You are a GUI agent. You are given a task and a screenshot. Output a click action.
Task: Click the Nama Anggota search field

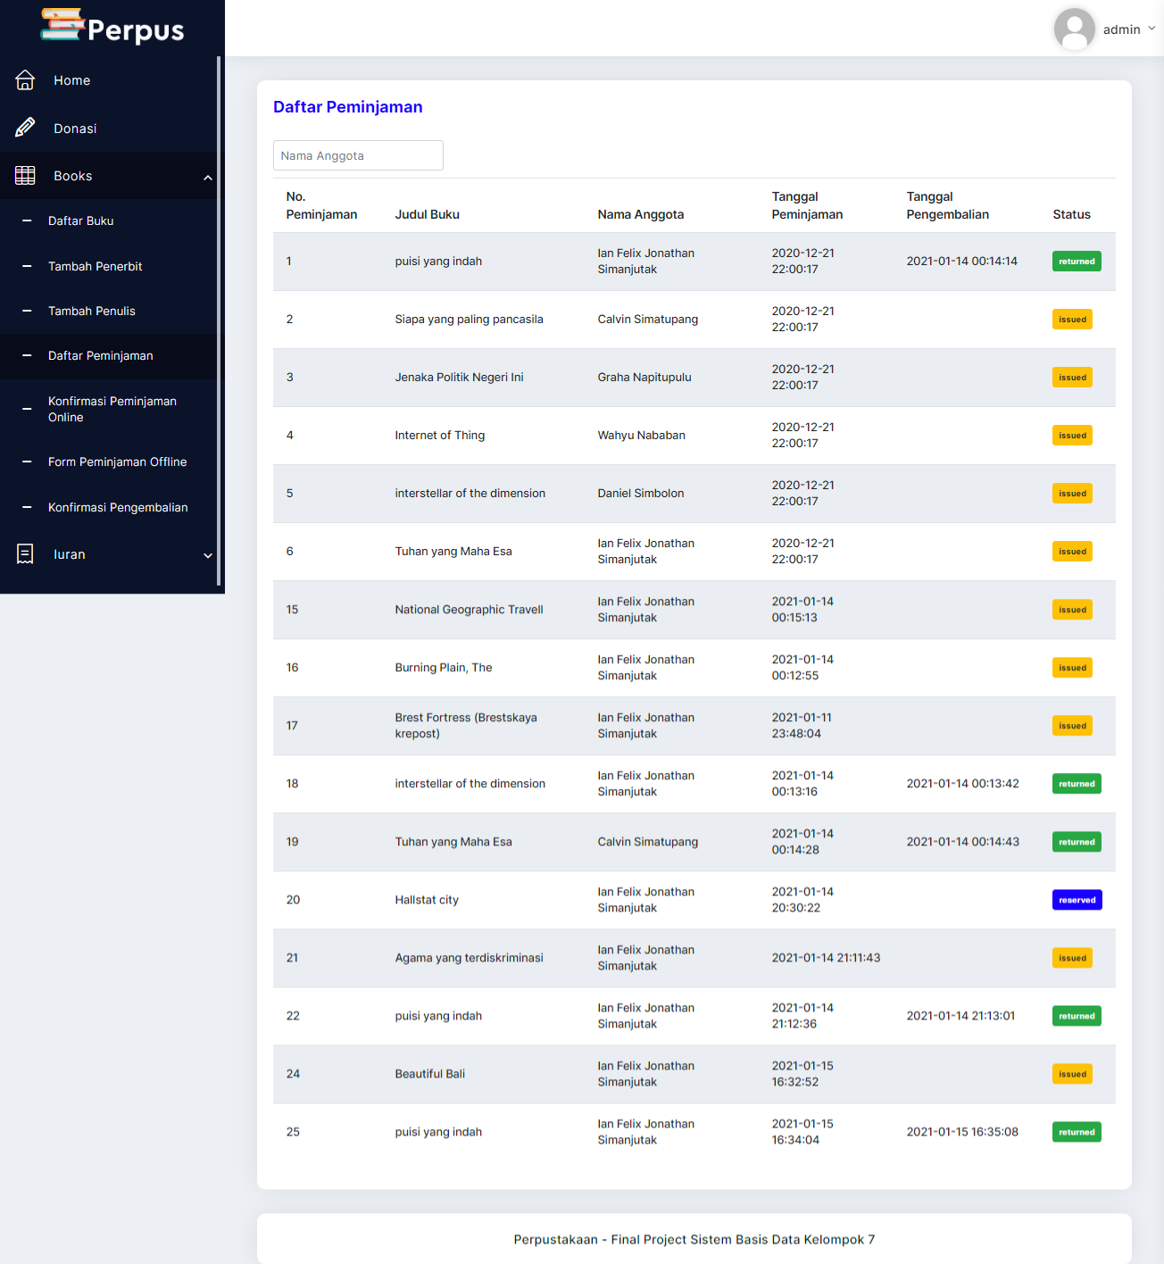(x=357, y=154)
